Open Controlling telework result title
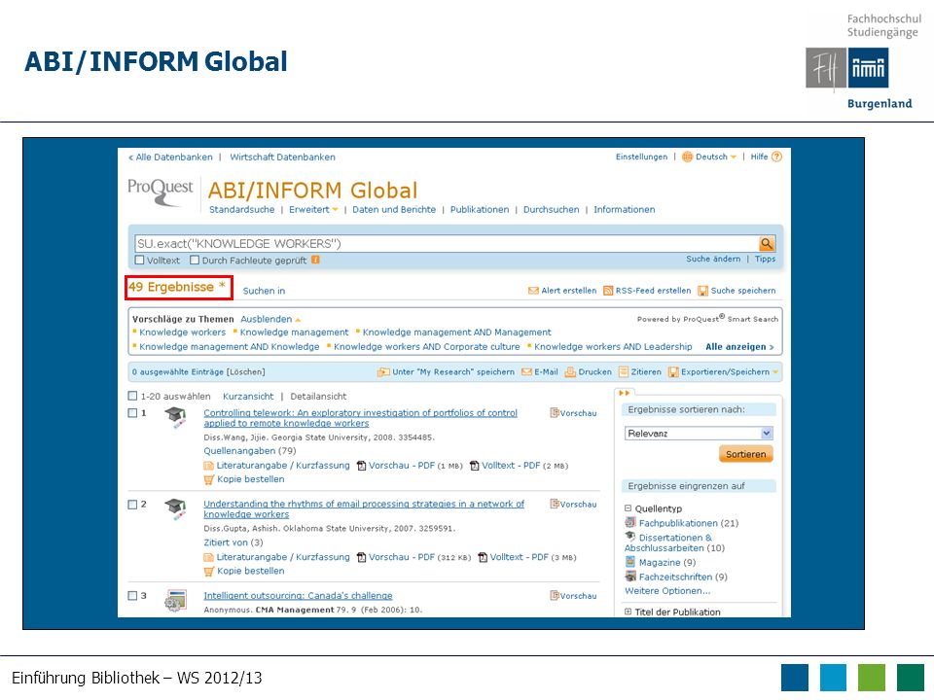 coord(360,418)
